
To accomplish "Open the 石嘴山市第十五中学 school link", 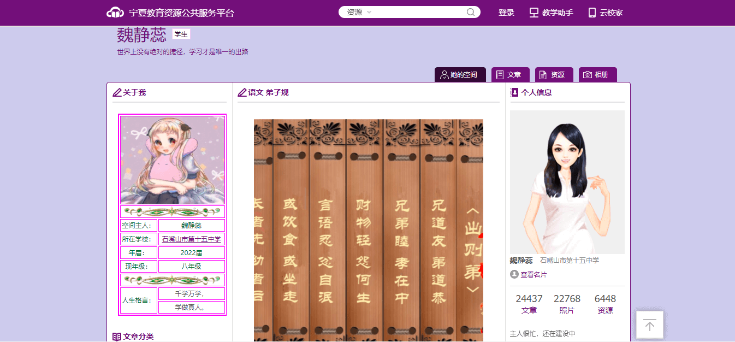I will click(191, 239).
